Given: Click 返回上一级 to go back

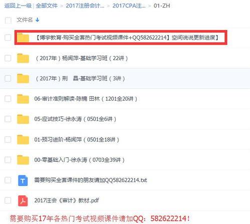Looking at the screenshot, I should [x=18, y=6].
